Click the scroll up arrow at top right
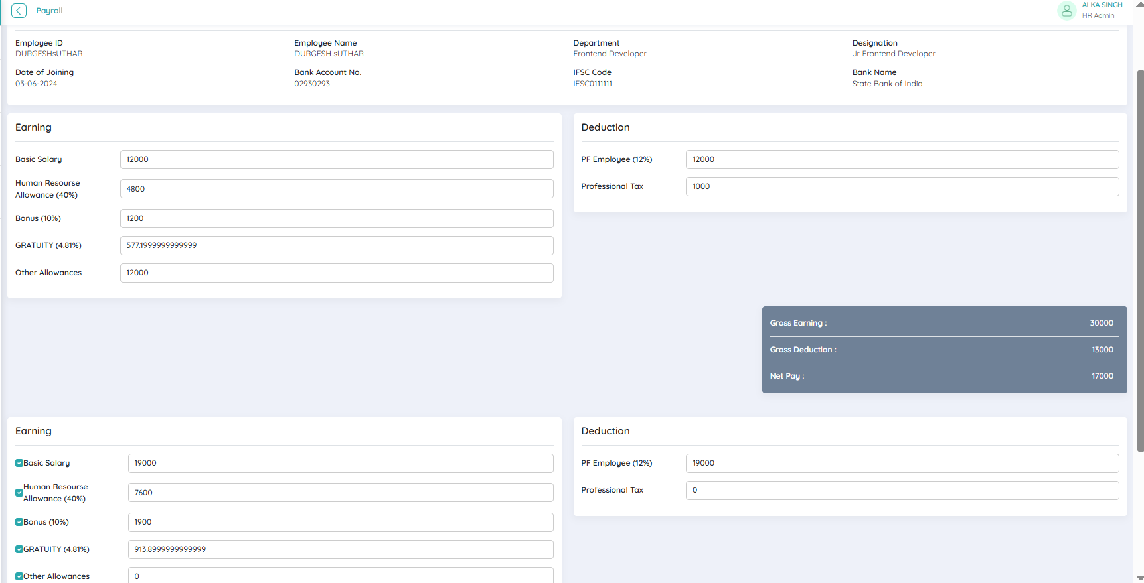1144x583 pixels. coord(1139,4)
